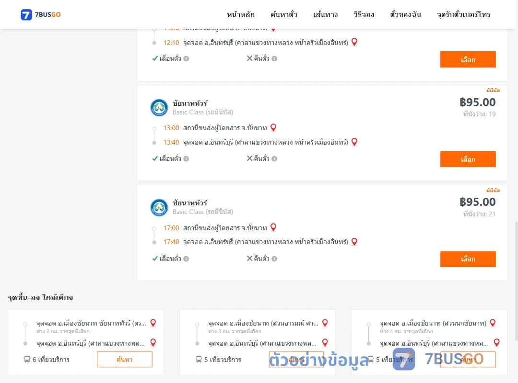Click map pin for 17:00 departure station
This screenshot has width=518, height=383.
click(273, 227)
